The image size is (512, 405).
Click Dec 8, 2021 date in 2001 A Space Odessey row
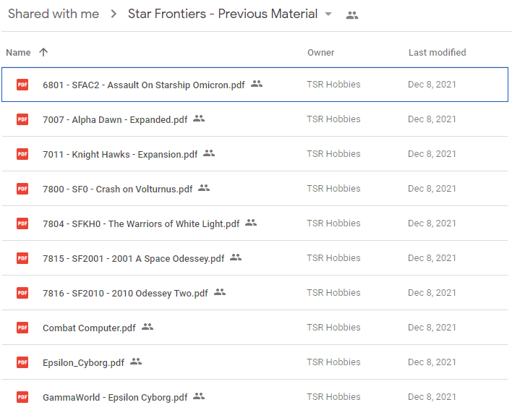(x=432, y=257)
